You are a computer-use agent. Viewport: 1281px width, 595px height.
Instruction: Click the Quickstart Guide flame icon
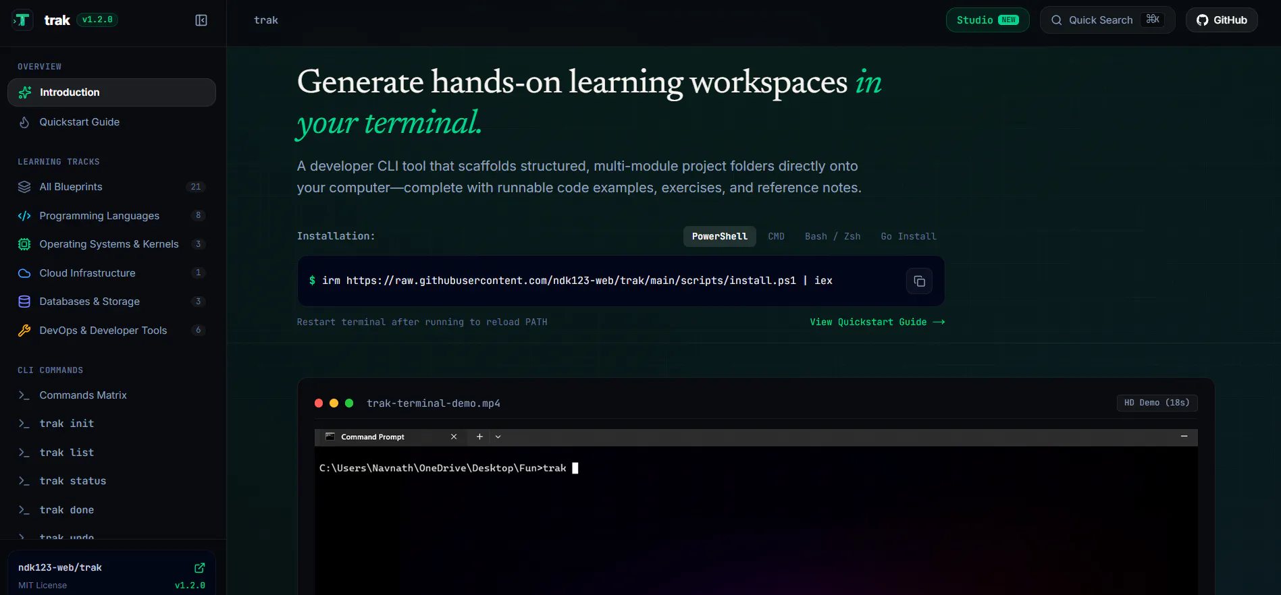point(24,122)
